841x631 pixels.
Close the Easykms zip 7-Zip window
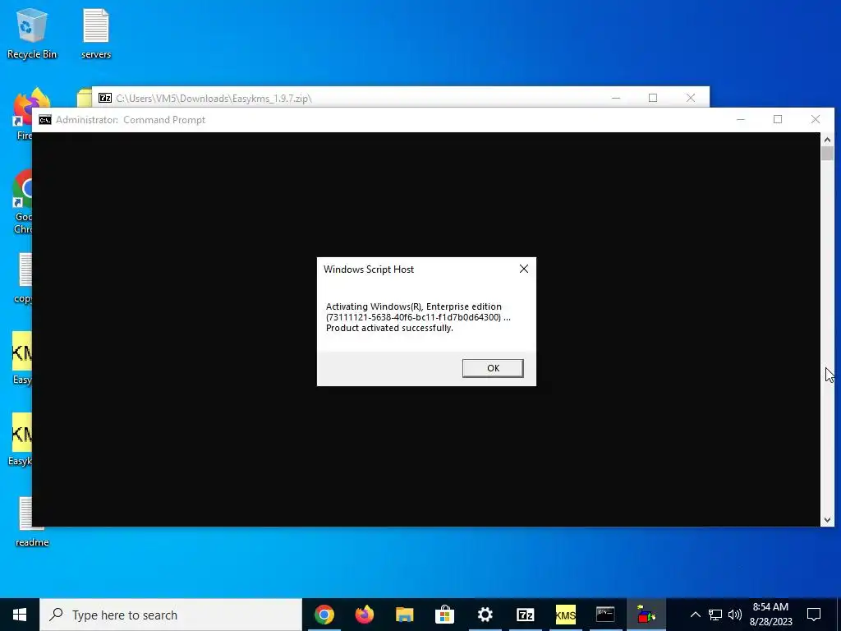tap(691, 98)
